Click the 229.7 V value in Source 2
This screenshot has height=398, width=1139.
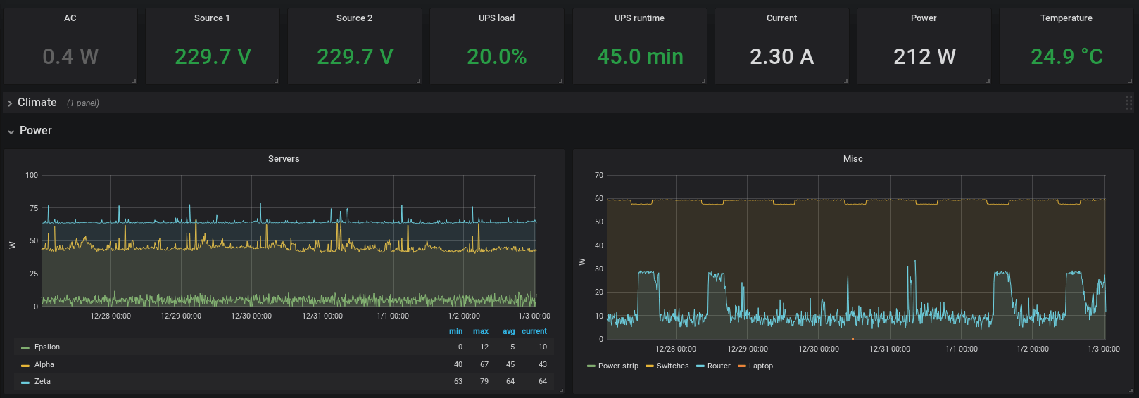point(355,56)
